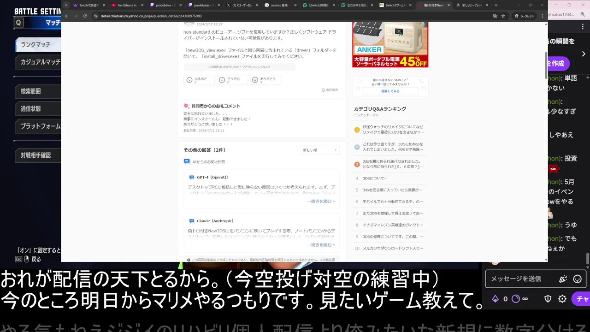Viewport: 590px width, 332px height.
Task: Open chat settings gear icon
Action: [x=562, y=299]
